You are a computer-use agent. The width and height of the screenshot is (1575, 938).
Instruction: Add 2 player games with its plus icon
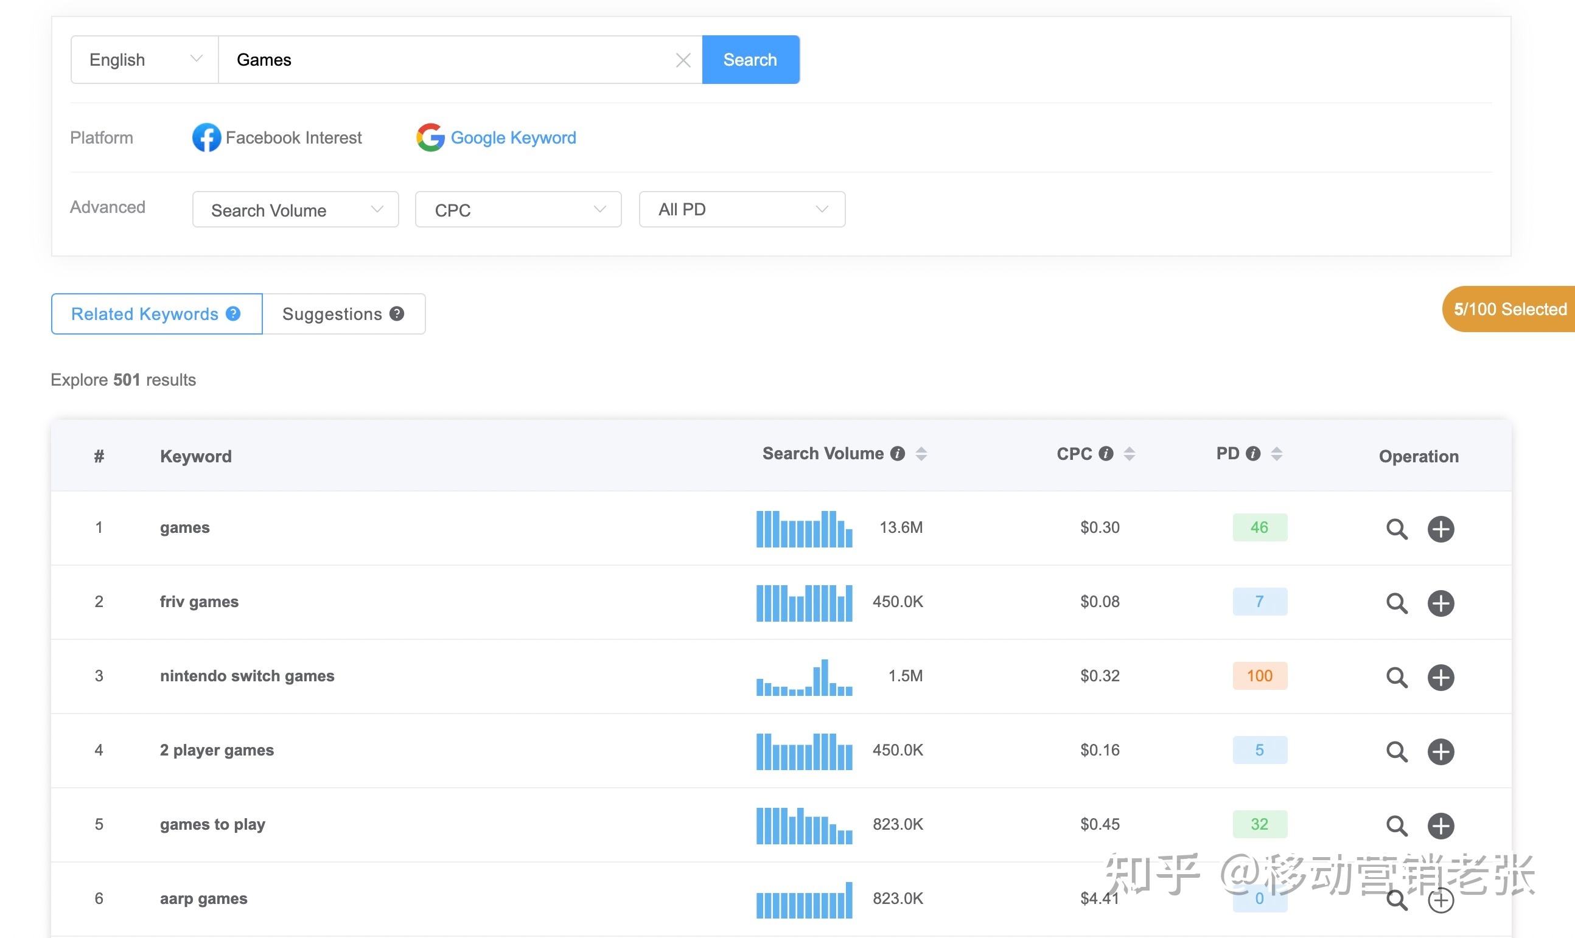coord(1441,751)
